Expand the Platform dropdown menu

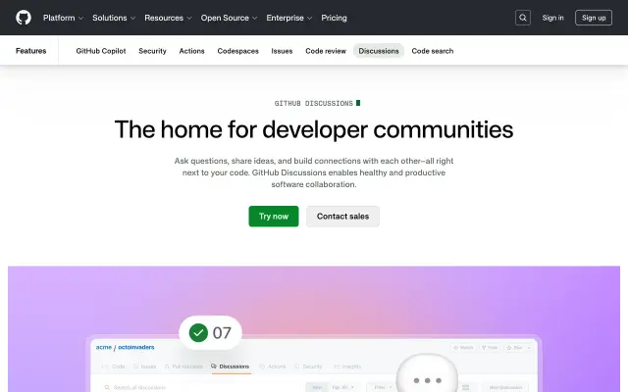click(x=63, y=18)
